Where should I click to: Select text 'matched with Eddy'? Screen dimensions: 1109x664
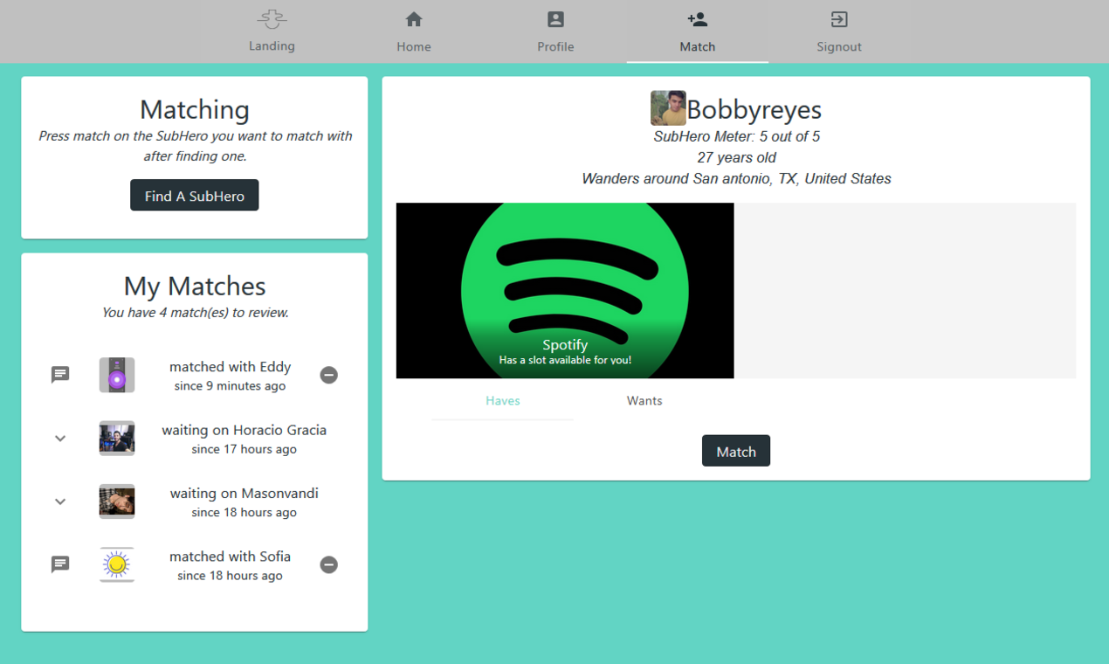[x=230, y=367]
